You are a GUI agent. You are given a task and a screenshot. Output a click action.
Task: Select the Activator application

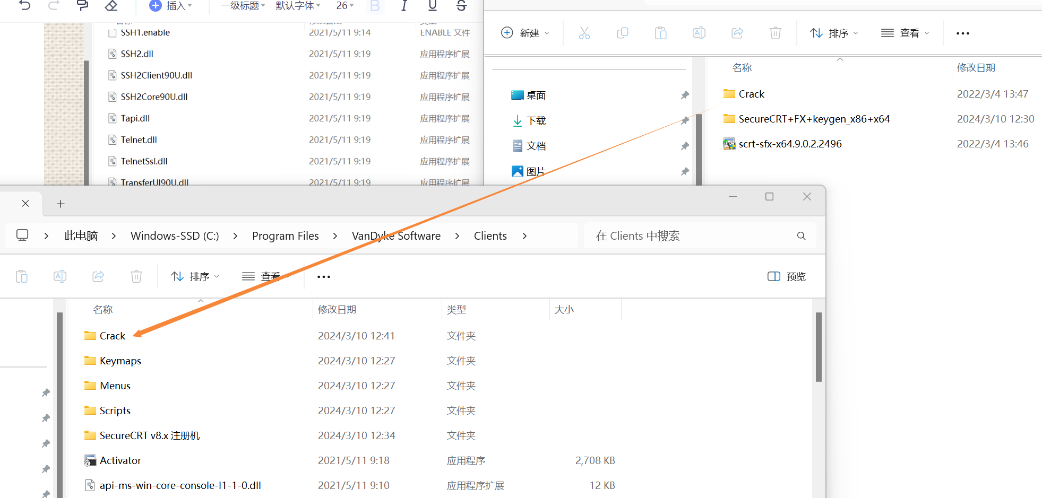point(113,460)
